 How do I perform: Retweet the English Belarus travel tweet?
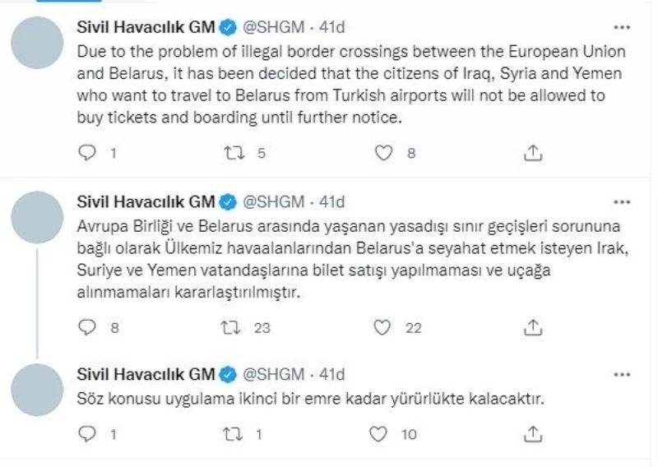(x=232, y=152)
